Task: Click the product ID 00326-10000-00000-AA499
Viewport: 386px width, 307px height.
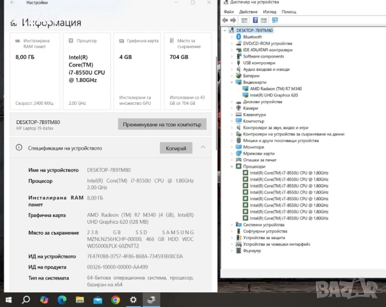Action: click(x=118, y=267)
